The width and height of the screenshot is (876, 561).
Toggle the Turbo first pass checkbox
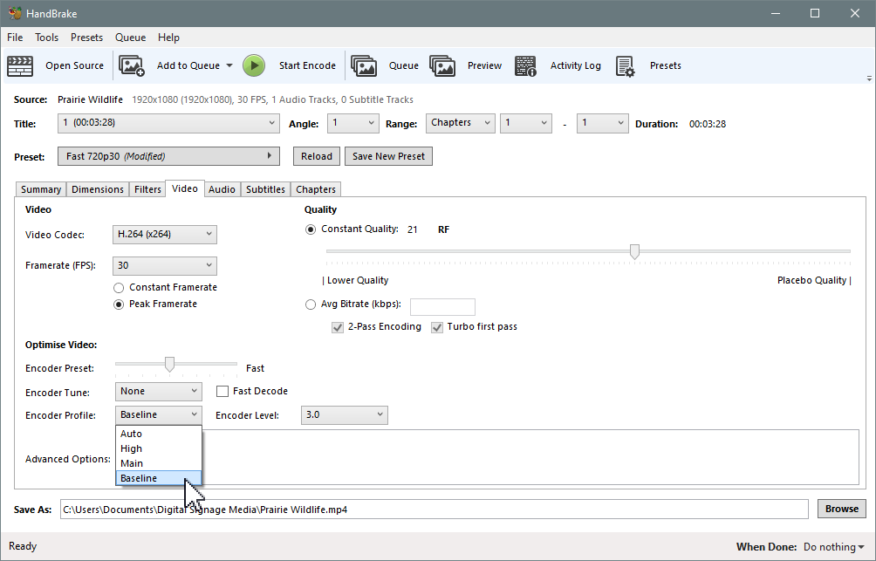click(x=437, y=327)
